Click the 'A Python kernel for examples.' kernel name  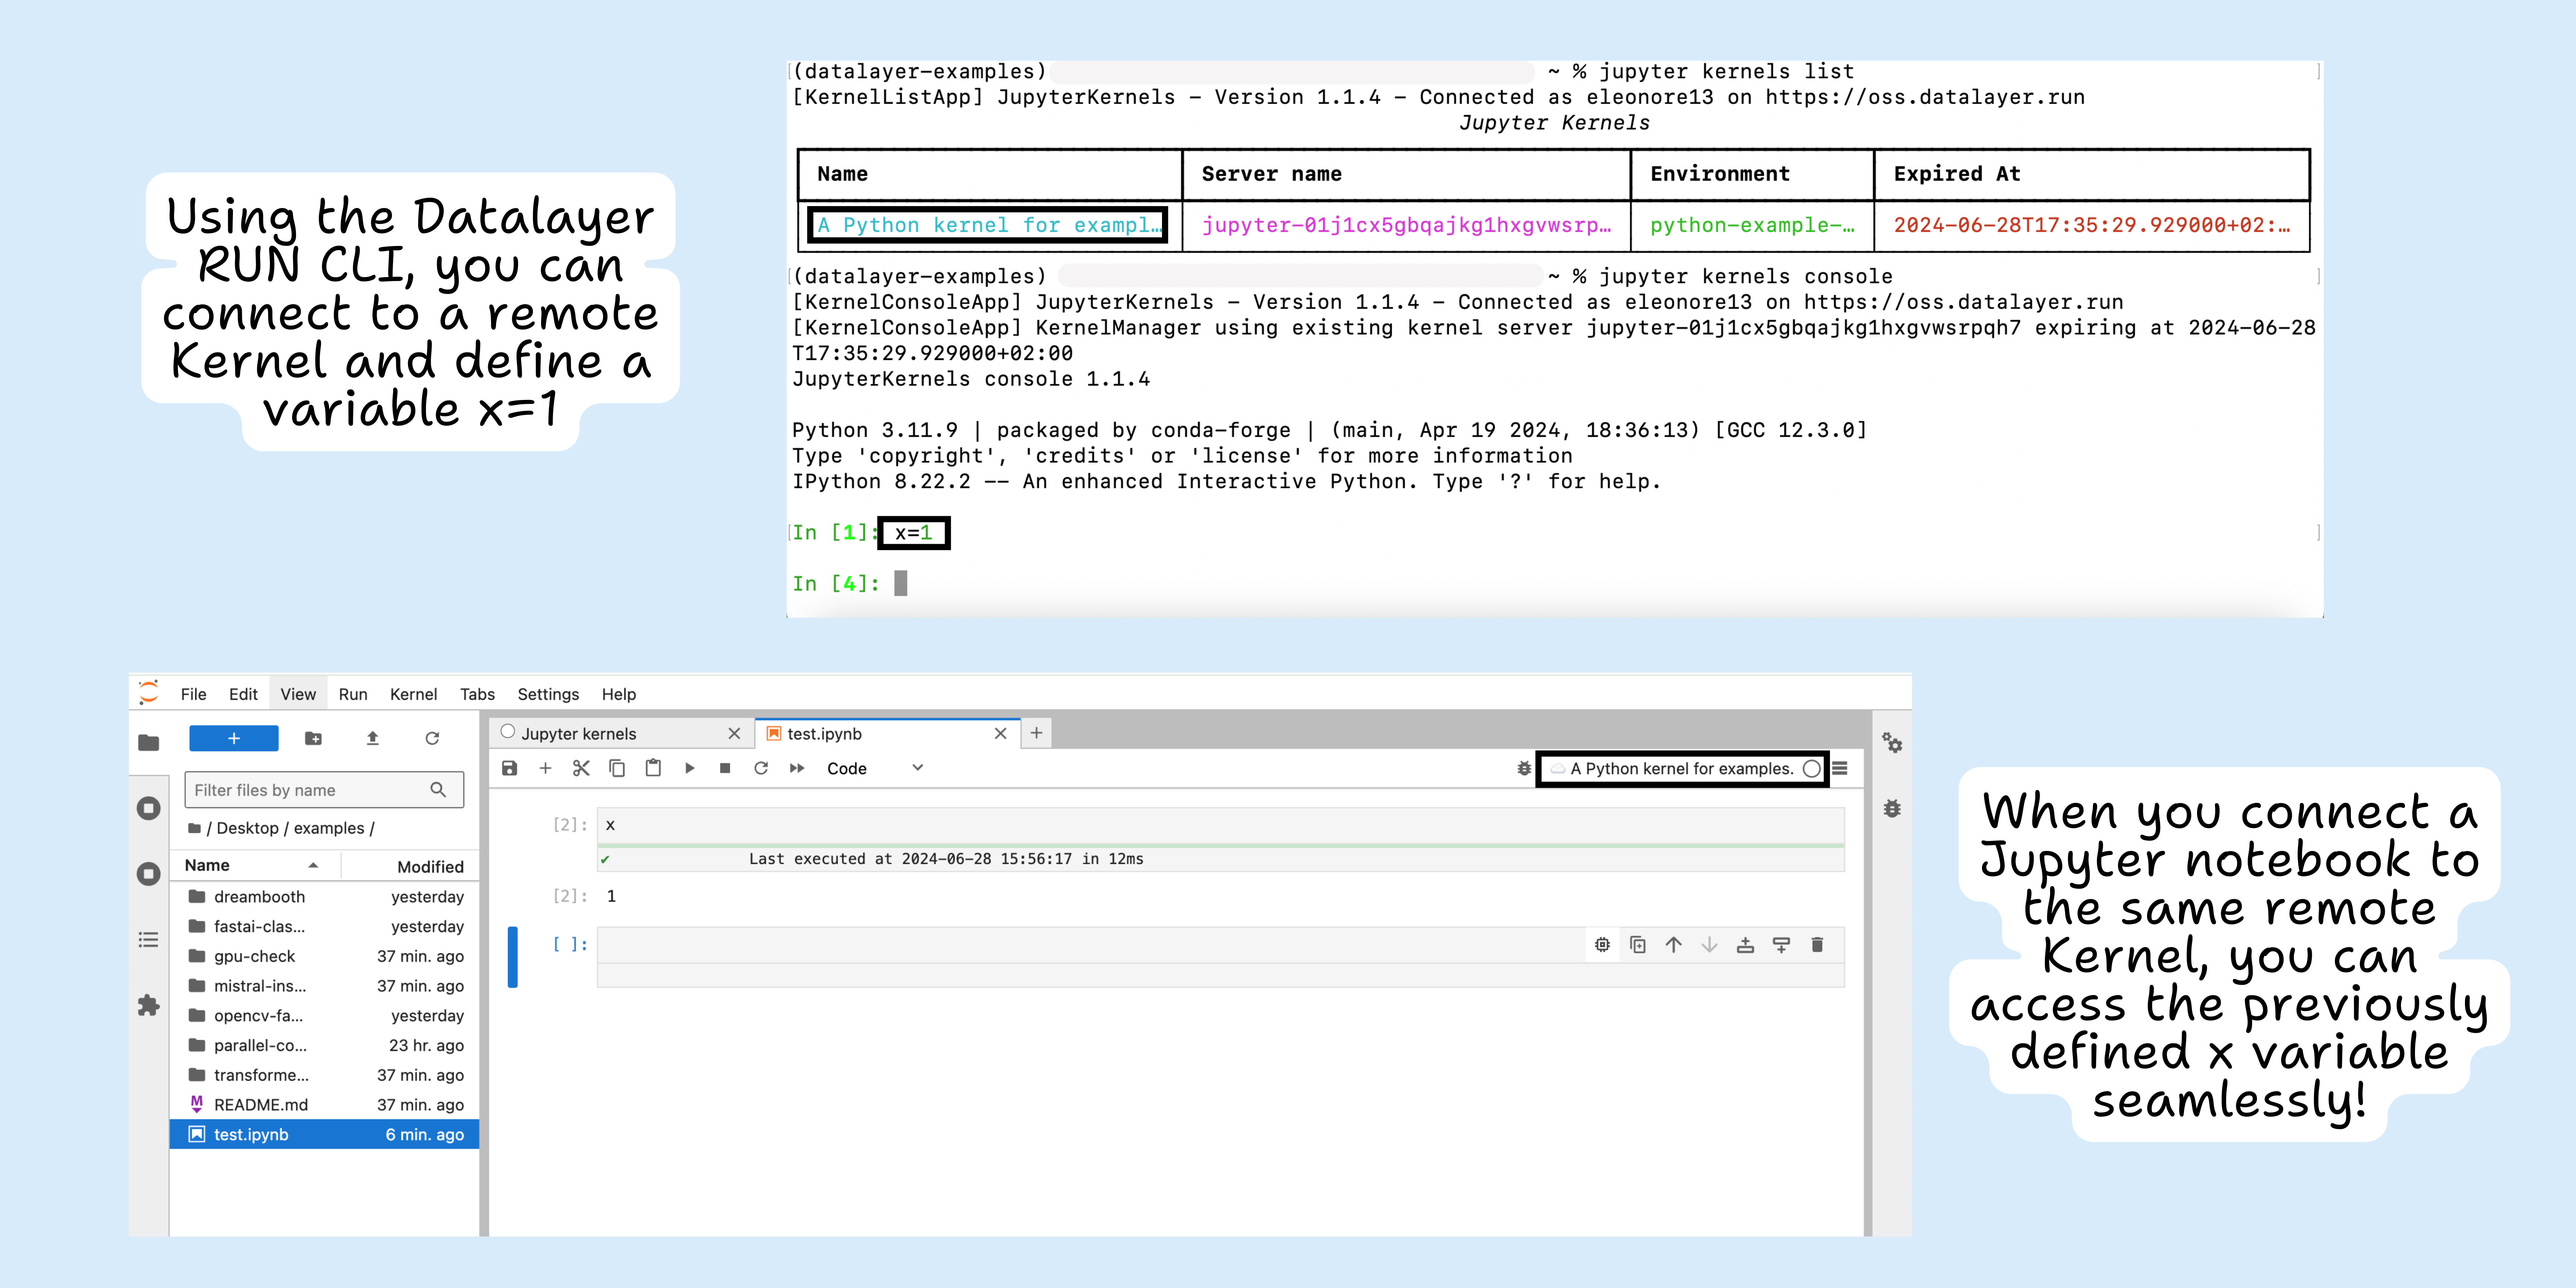tap(1681, 768)
